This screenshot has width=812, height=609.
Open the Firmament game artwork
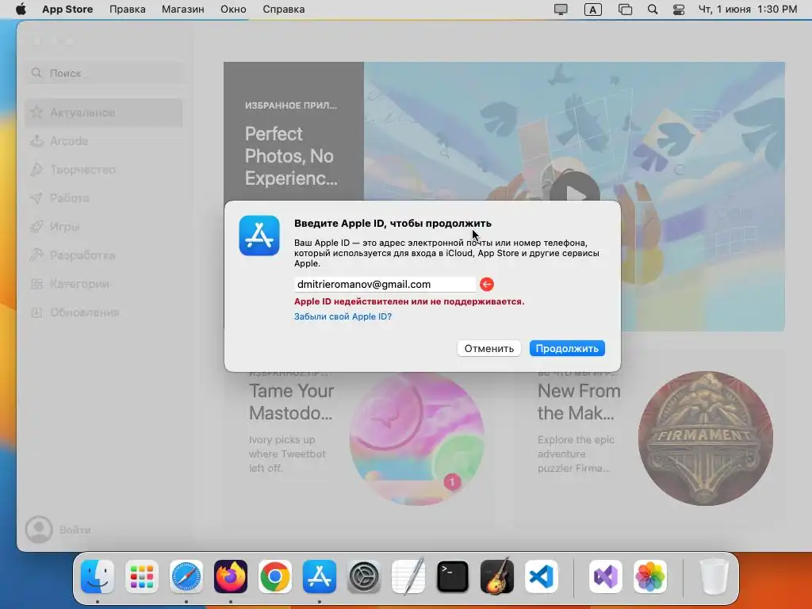[x=706, y=438]
